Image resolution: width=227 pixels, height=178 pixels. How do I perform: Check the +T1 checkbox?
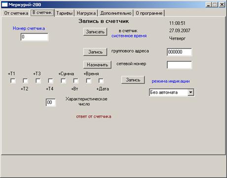click(x=13, y=81)
